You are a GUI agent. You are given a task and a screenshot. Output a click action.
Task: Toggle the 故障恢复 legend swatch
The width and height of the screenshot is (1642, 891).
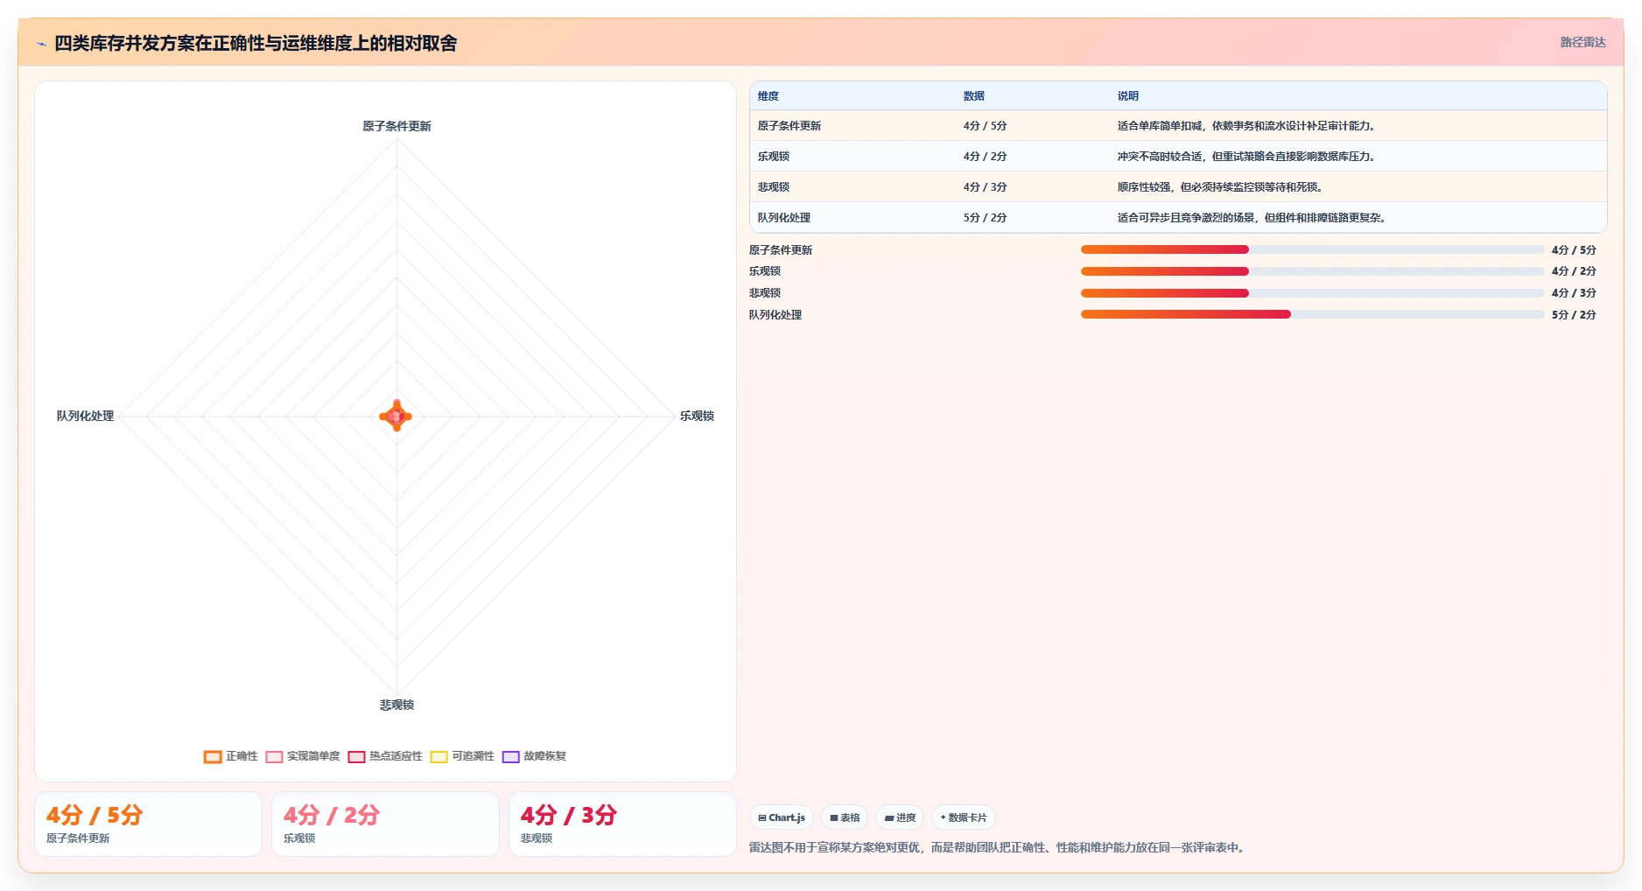(x=511, y=757)
